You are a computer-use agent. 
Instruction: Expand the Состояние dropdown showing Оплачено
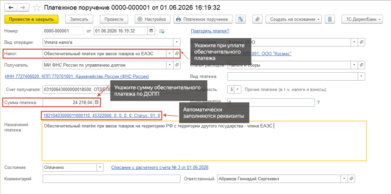tap(100, 167)
